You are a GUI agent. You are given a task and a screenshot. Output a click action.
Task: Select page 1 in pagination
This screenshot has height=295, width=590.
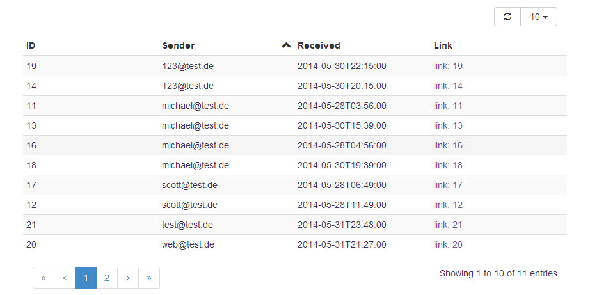click(x=86, y=278)
